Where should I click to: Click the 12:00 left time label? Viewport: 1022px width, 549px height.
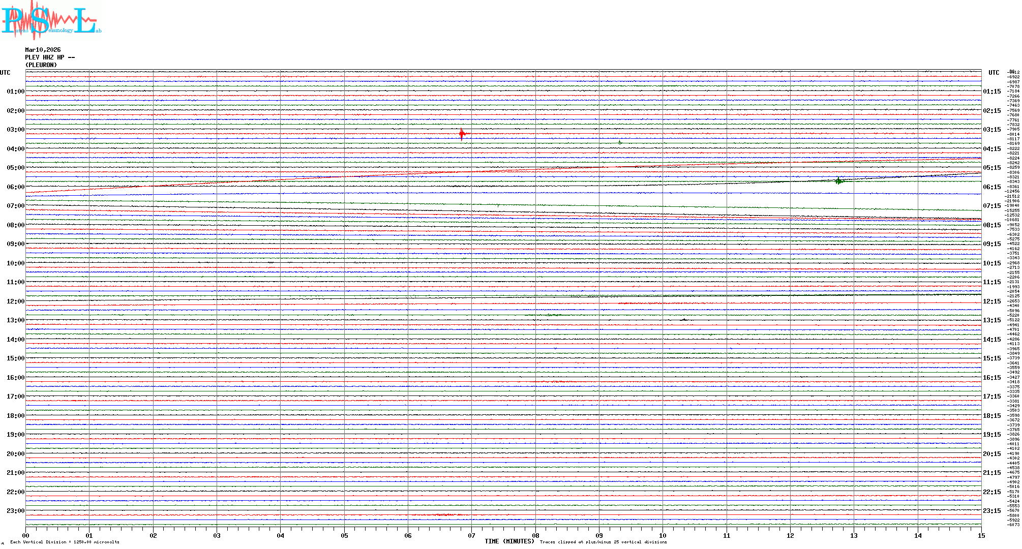click(15, 301)
